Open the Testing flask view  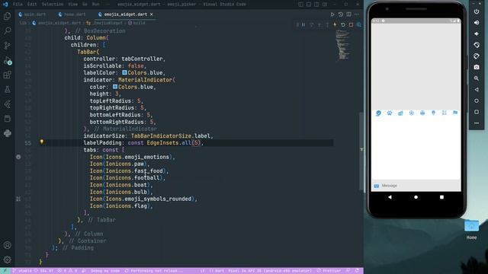[x=7, y=90]
